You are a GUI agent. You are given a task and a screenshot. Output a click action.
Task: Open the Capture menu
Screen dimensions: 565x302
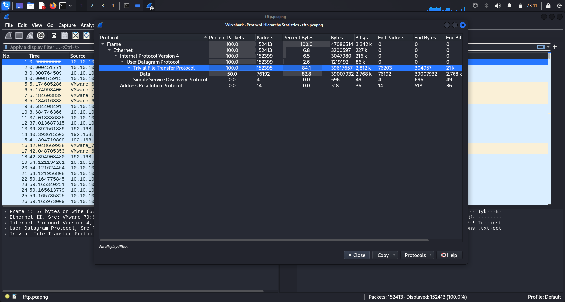[67, 25]
